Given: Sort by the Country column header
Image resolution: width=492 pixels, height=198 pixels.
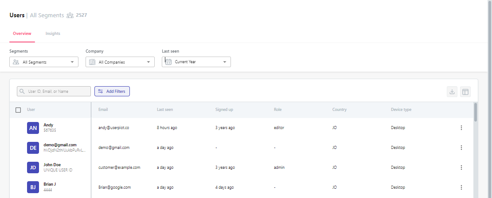Looking at the screenshot, I should coord(340,110).
